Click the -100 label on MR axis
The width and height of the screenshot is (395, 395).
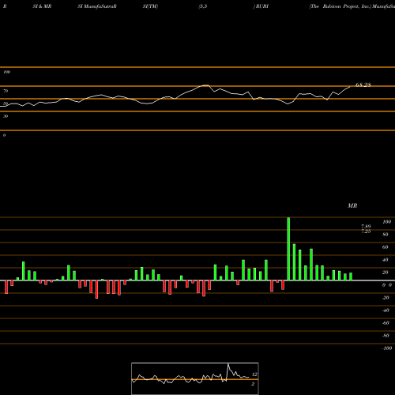387,348
